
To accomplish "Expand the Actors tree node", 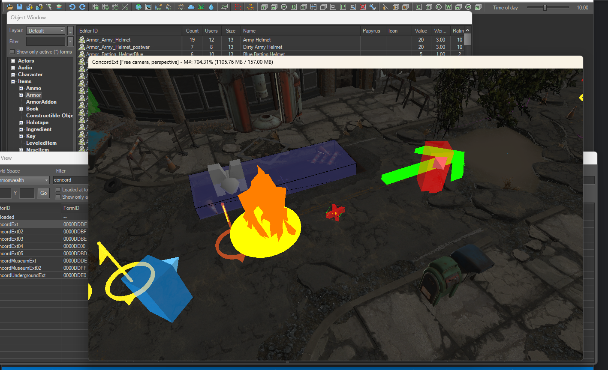I will 13,61.
